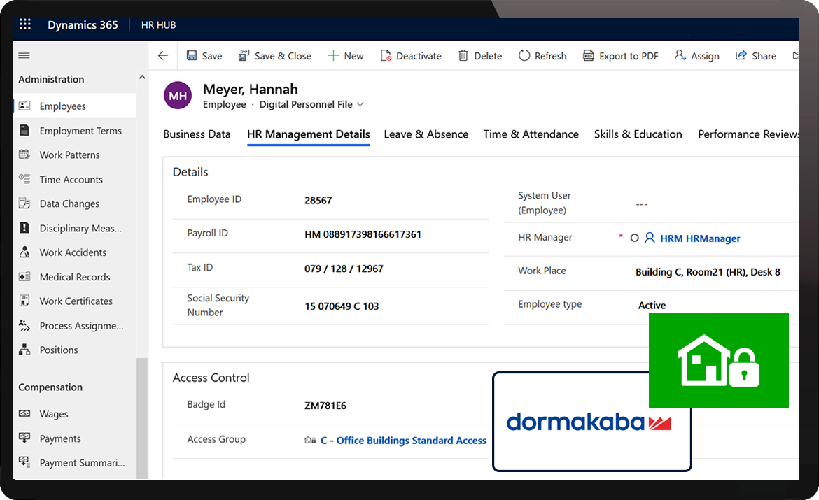Click the Meyer, Hannah record name
The width and height of the screenshot is (819, 500).
point(250,90)
